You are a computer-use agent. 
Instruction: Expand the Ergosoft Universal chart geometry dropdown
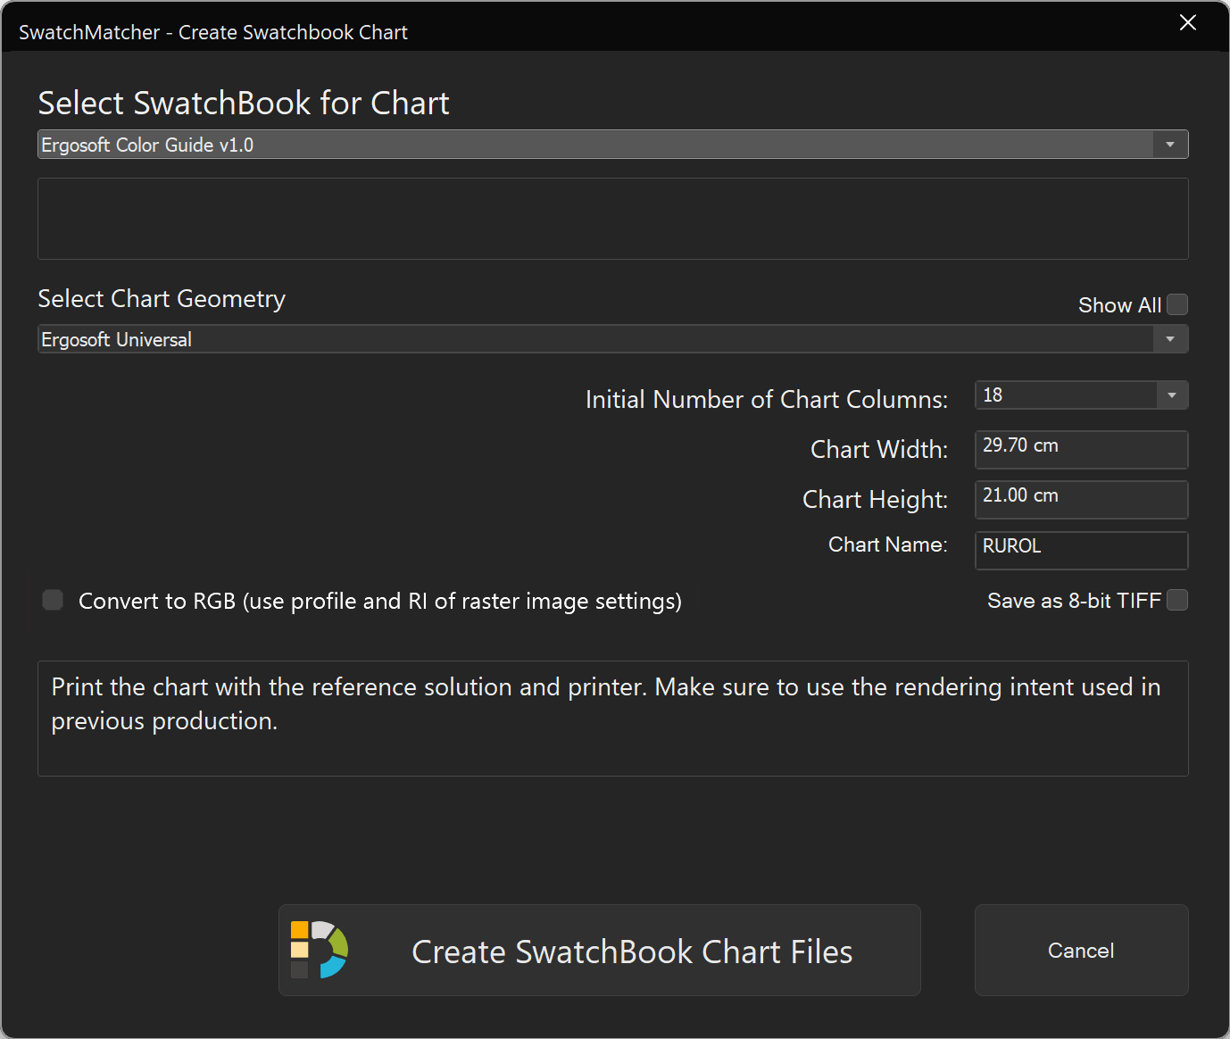click(x=612, y=339)
